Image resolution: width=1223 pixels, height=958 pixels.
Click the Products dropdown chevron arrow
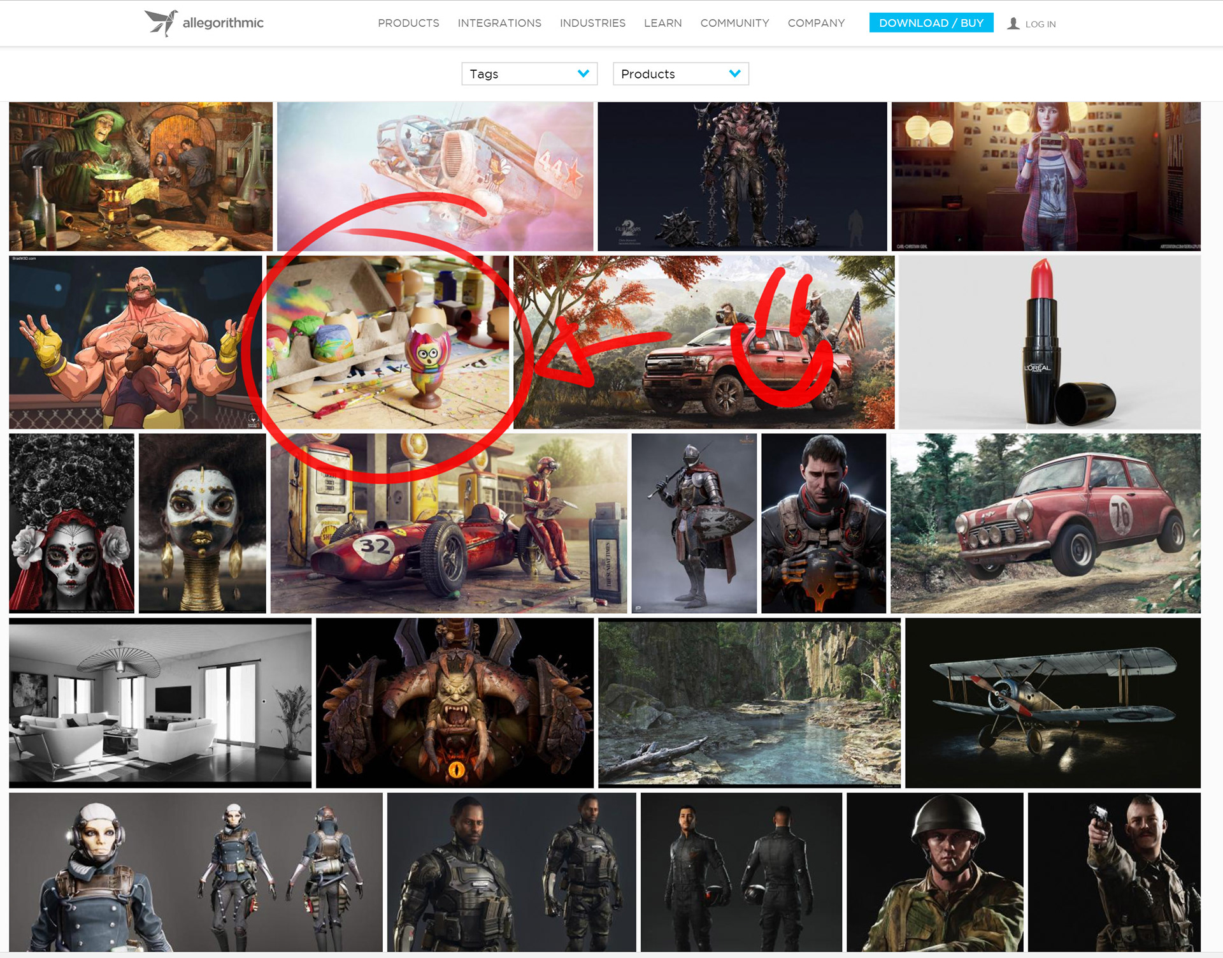[x=734, y=73]
